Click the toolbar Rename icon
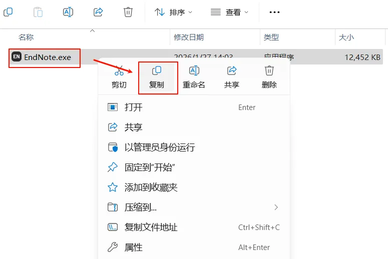The height and width of the screenshot is (259, 388). [68, 12]
